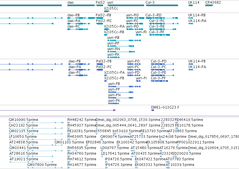Select transcript Cul-3-RD
Screen dimensions: 239x169
click(162, 18)
